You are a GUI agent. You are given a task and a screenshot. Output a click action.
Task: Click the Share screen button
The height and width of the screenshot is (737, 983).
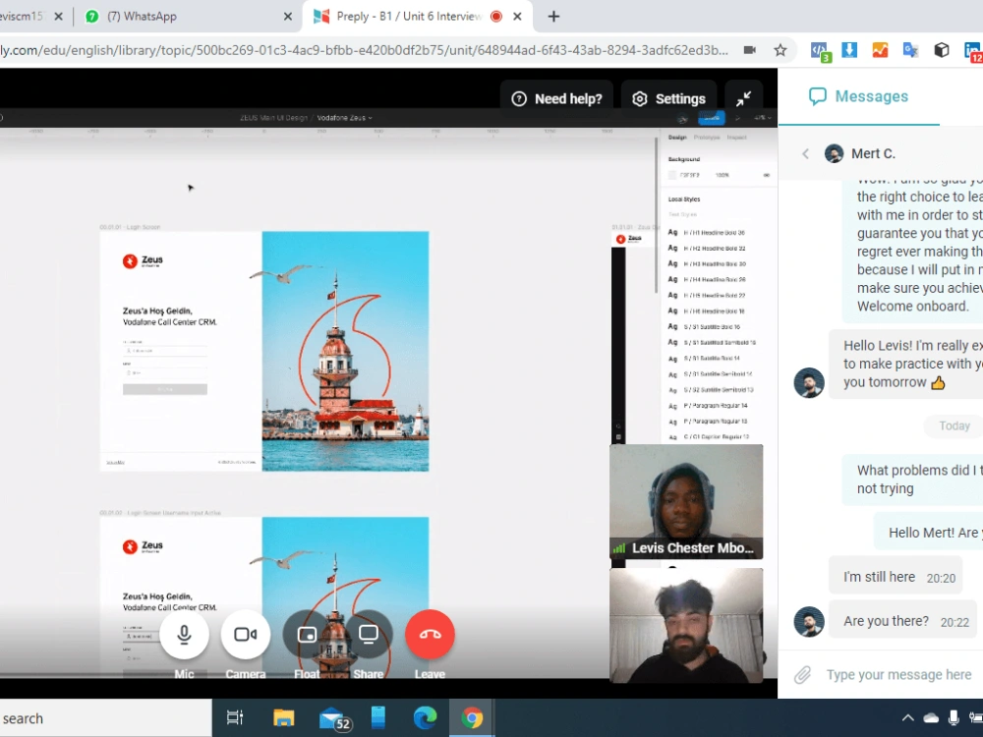tap(368, 634)
